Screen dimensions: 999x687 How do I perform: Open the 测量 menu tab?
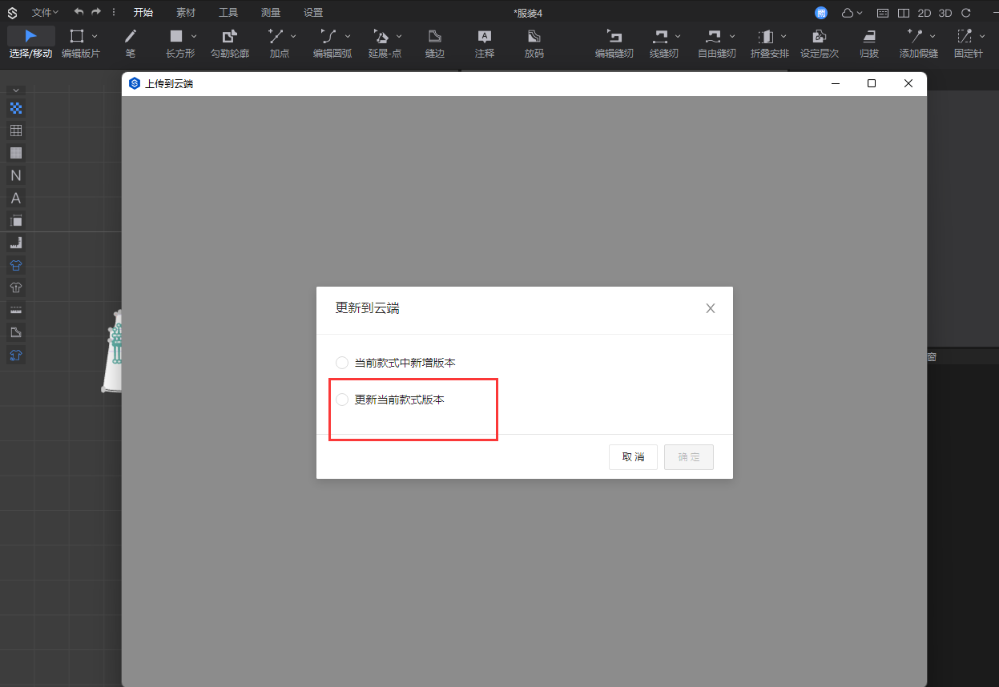point(271,13)
